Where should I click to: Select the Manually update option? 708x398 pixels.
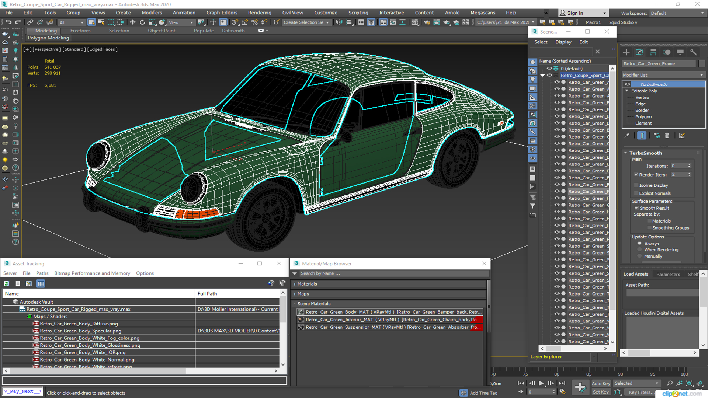640,256
